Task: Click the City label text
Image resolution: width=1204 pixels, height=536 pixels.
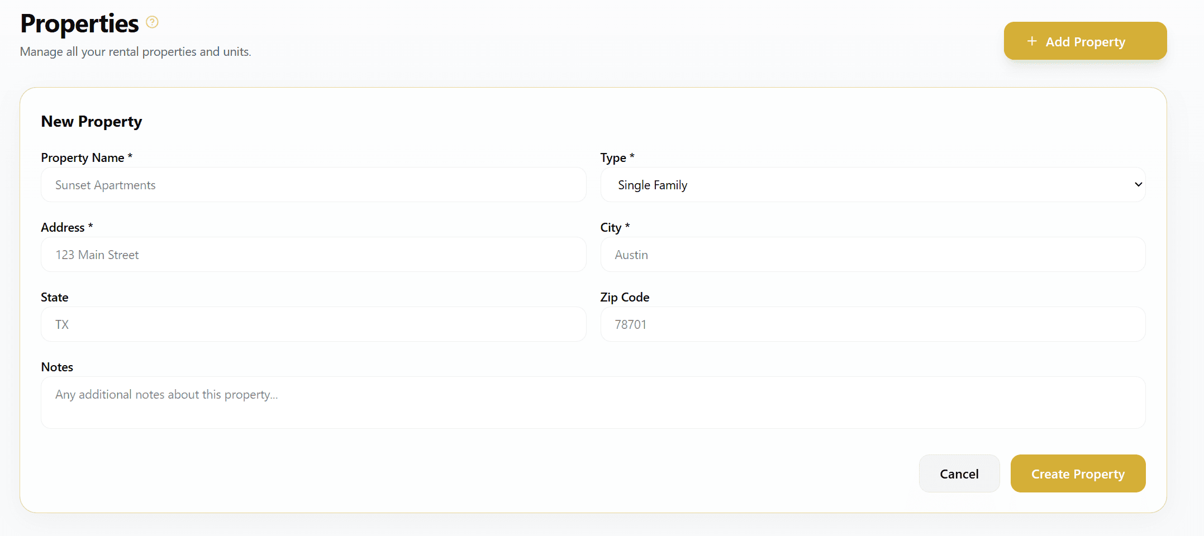Action: pos(611,228)
